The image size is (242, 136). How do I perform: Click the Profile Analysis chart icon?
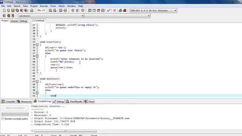[120, 11]
